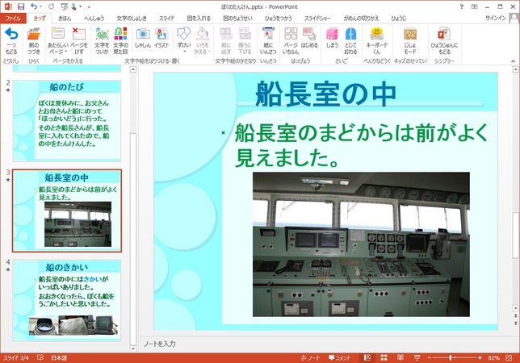Image resolution: width=520 pixels, height=363 pixels.
Task: Select slide 4 thumbnail 船のきかい
Action: tap(67, 300)
